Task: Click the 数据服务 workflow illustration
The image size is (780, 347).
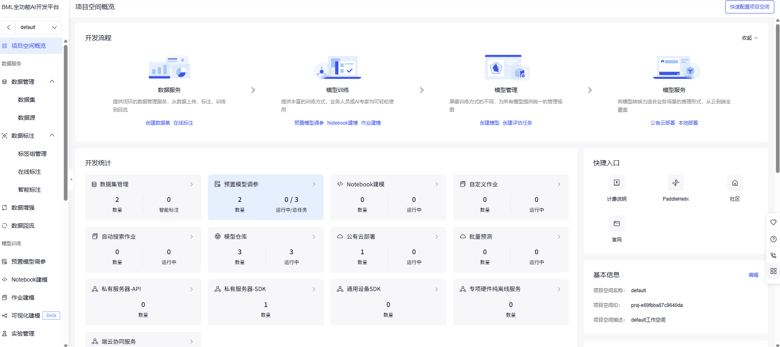Action: click(x=169, y=67)
